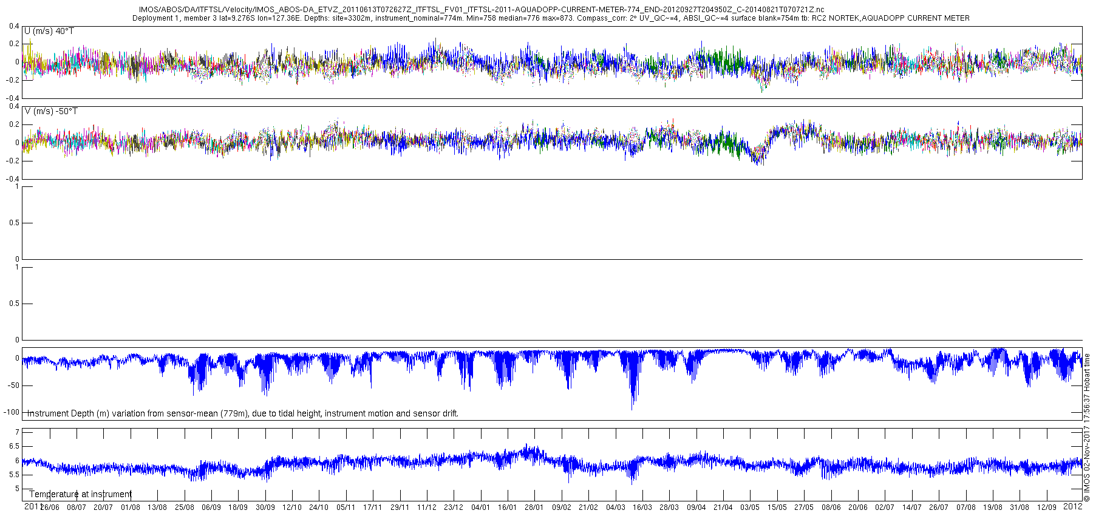Click the 'Temperature at instrument' caption
The width and height of the screenshot is (1093, 516).
81,494
